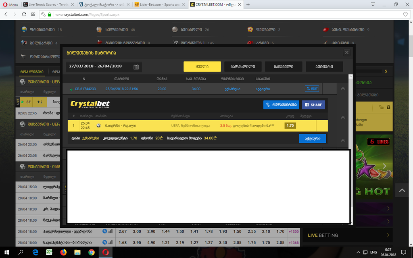The image size is (413, 258).
Task: Click the address bar URL
Action: click(x=88, y=15)
